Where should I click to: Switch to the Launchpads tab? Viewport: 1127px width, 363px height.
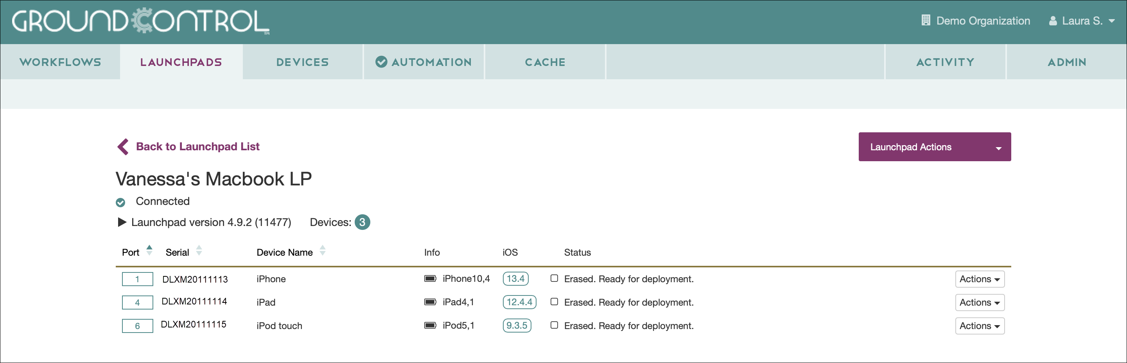point(181,62)
